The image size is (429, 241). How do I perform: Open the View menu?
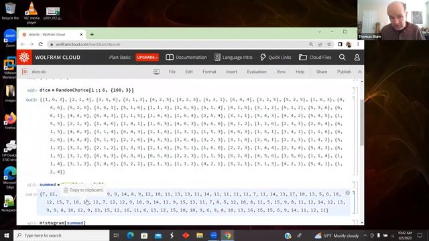click(x=281, y=72)
